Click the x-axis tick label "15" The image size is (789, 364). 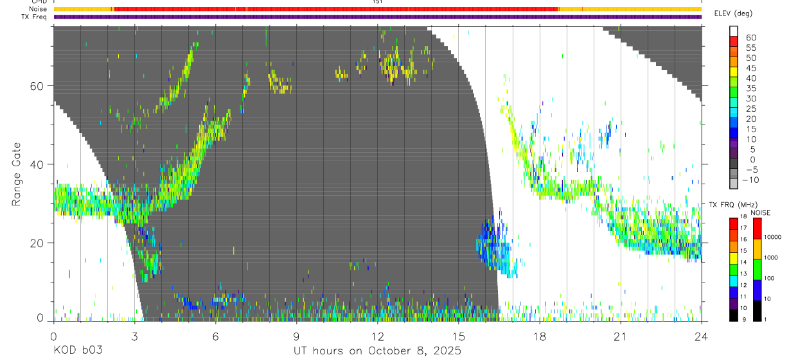pos(458,336)
